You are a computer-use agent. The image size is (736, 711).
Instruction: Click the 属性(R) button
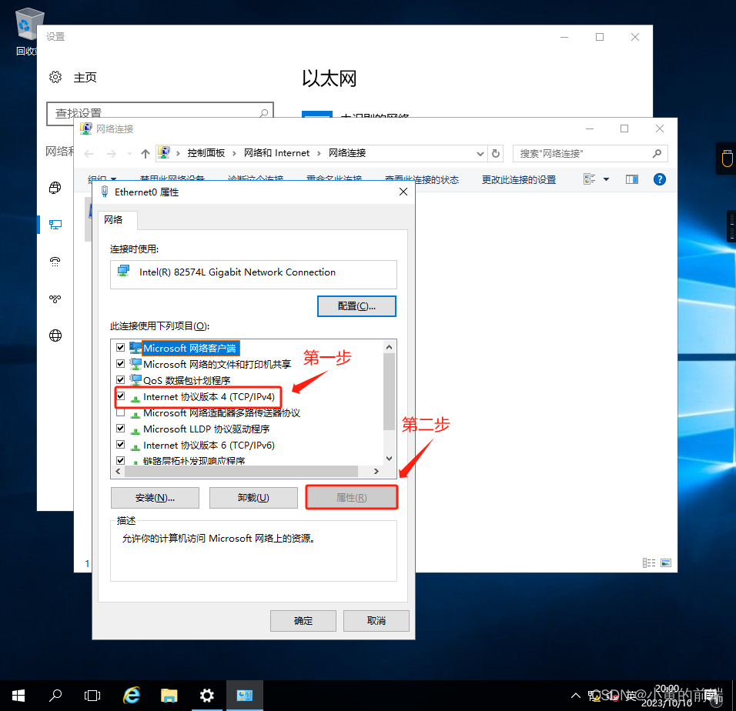(x=352, y=498)
